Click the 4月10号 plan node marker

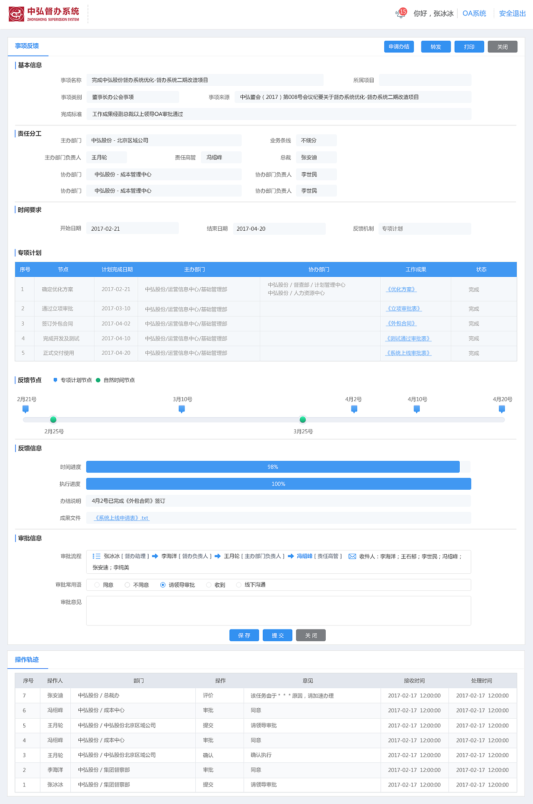click(x=416, y=409)
